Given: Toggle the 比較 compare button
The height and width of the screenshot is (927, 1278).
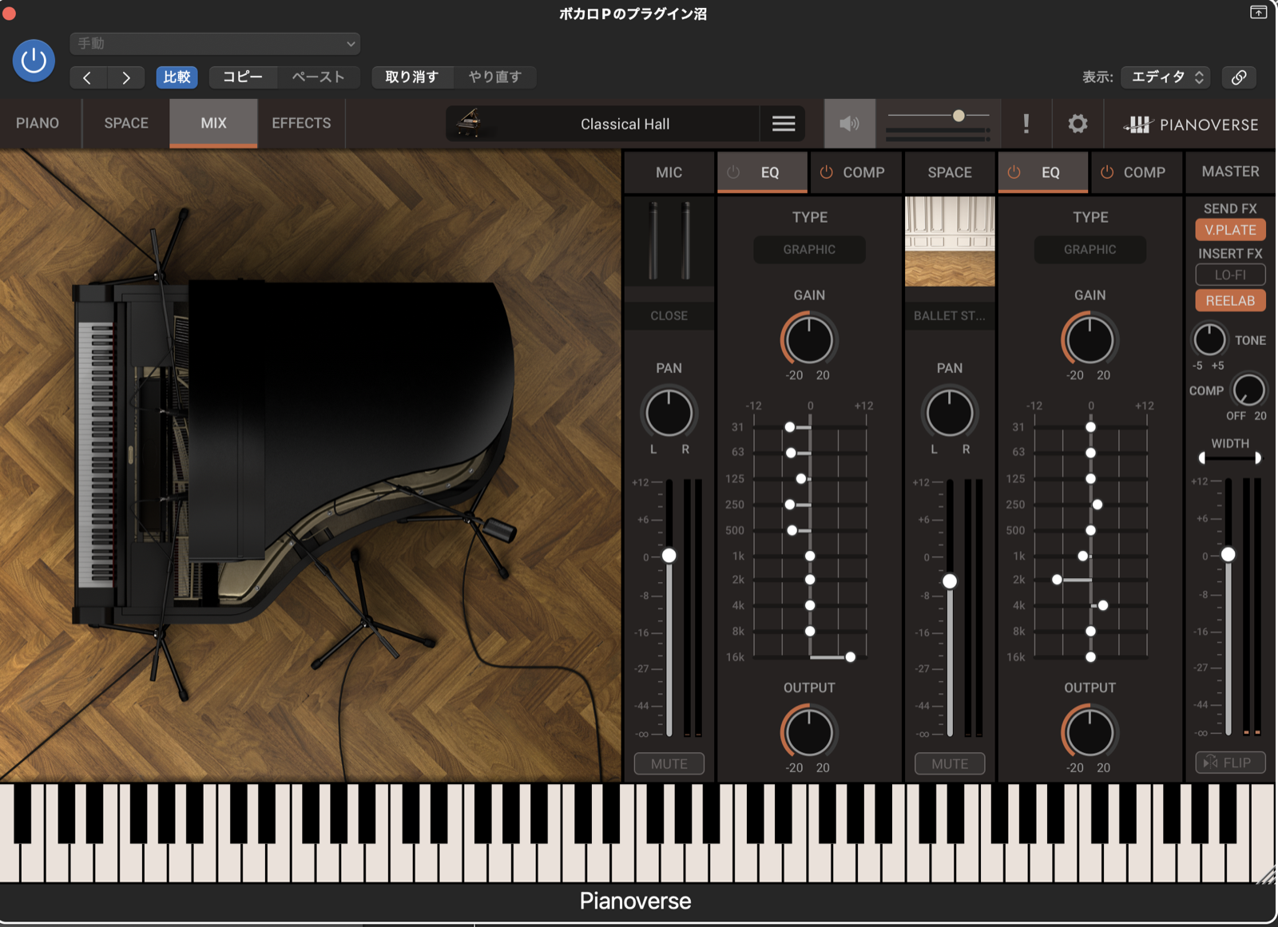Looking at the screenshot, I should (x=177, y=77).
